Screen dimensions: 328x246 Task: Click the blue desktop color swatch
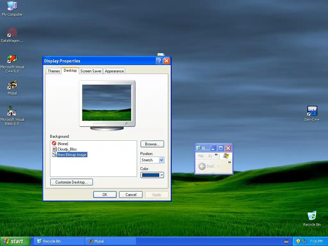(151, 175)
